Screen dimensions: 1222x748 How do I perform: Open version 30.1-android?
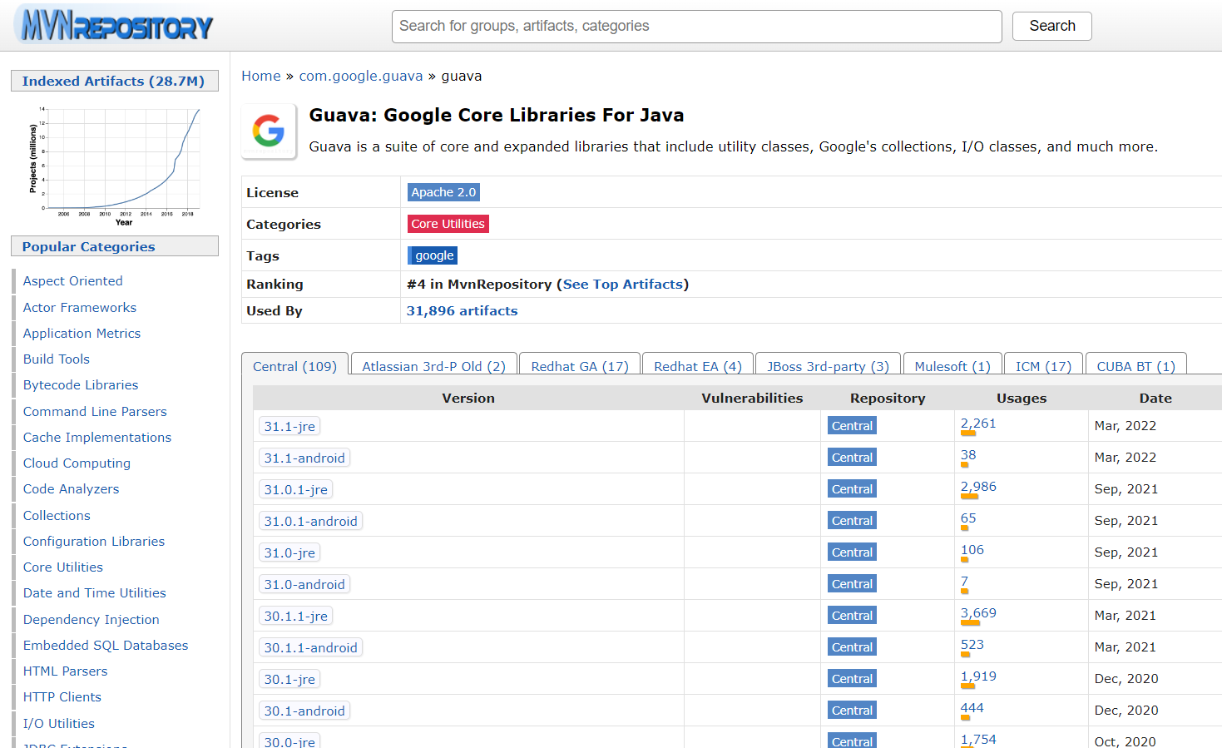304,711
